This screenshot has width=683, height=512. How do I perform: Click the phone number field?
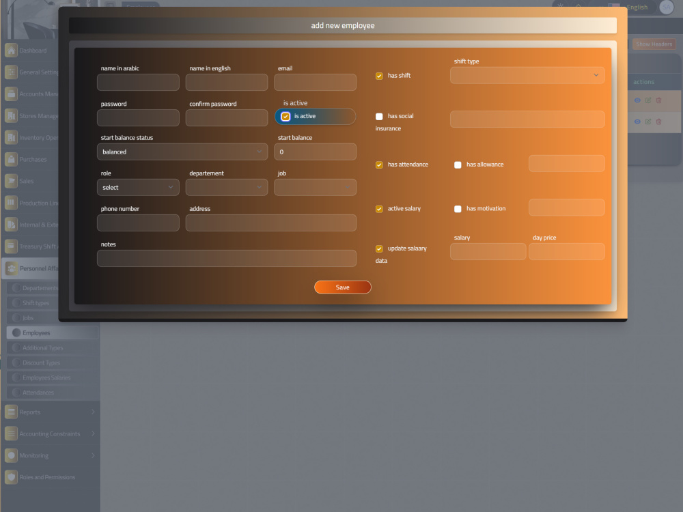click(138, 223)
